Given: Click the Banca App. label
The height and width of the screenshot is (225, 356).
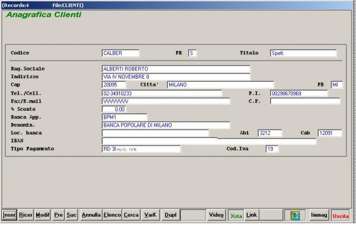Looking at the screenshot, I should pyautogui.click(x=26, y=117).
